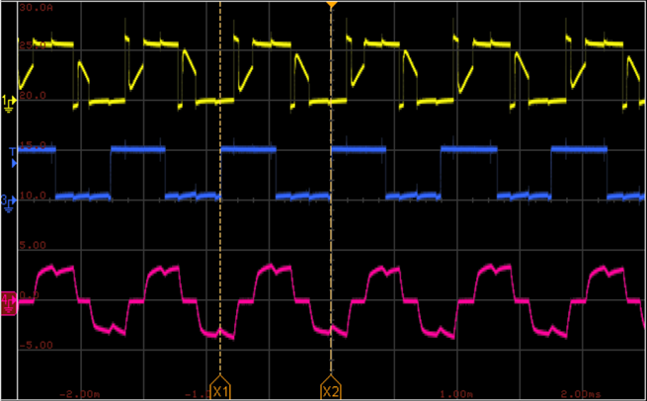This screenshot has width=647, height=401.
Task: Click the 10.0 vertical scale label
Action: (34, 196)
